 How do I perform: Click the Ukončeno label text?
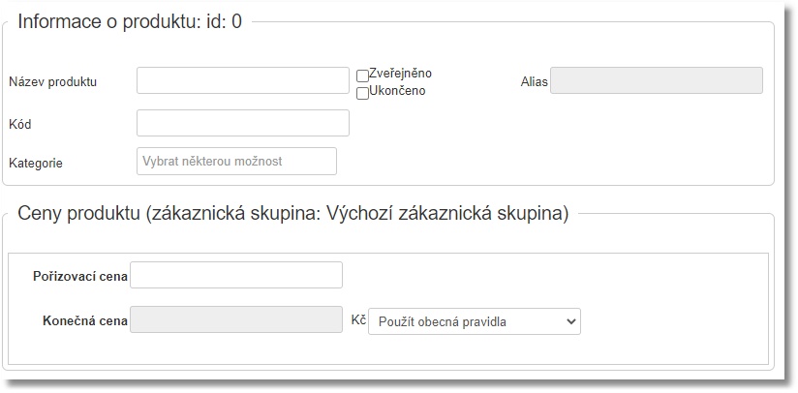[397, 91]
